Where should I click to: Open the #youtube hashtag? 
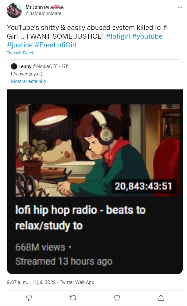point(147,36)
